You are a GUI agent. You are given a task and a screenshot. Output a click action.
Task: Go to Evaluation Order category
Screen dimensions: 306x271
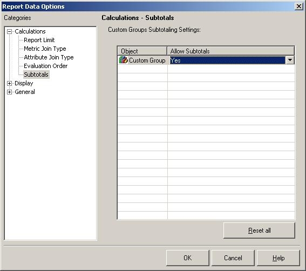[45, 66]
